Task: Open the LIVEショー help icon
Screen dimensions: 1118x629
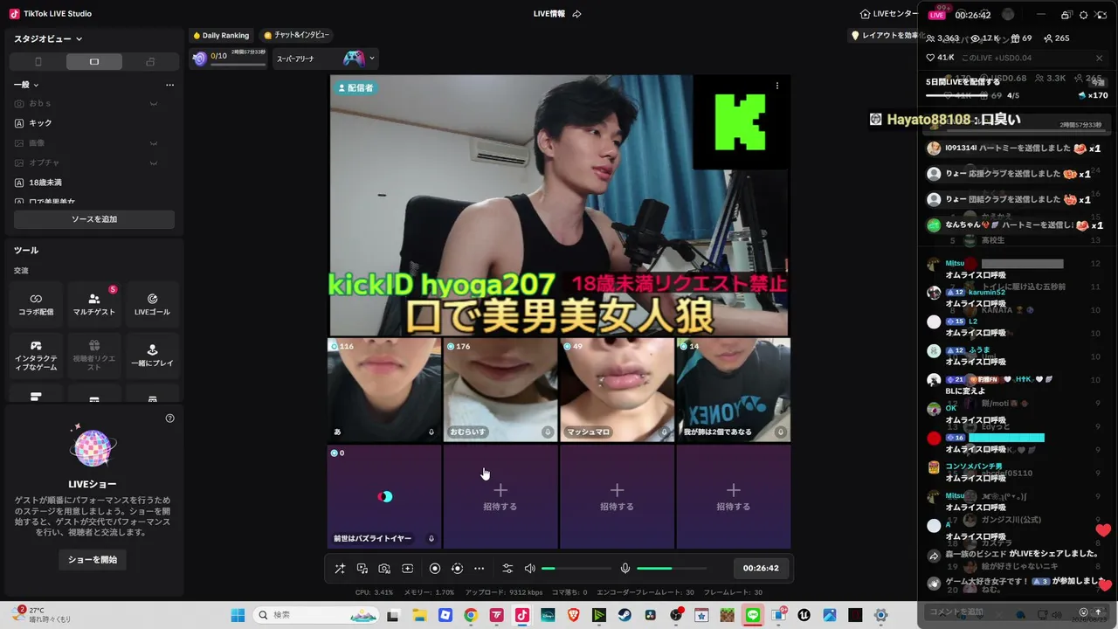Action: tap(170, 418)
